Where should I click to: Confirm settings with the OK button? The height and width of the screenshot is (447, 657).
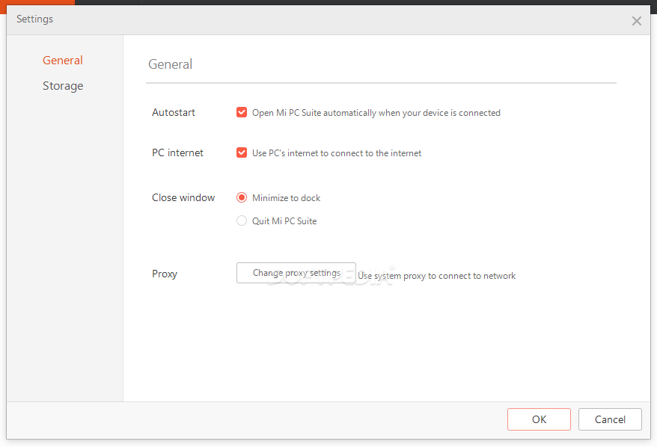click(539, 419)
